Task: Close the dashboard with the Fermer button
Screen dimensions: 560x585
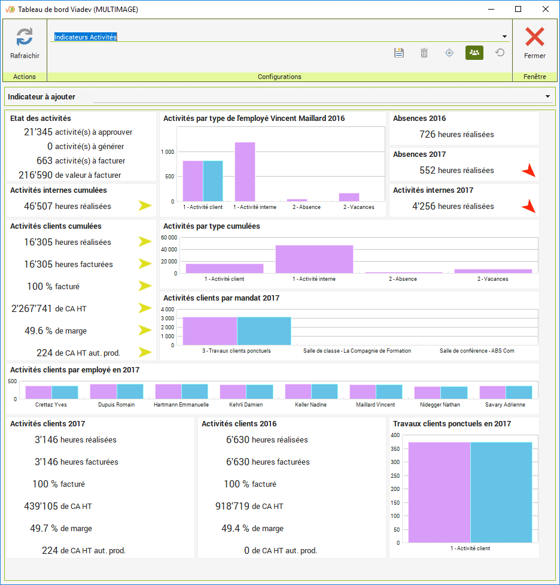Action: coord(534,43)
